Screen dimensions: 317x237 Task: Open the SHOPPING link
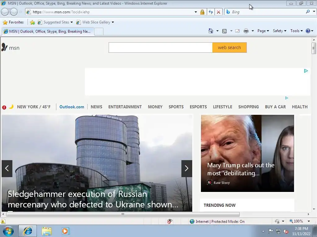click(249, 107)
